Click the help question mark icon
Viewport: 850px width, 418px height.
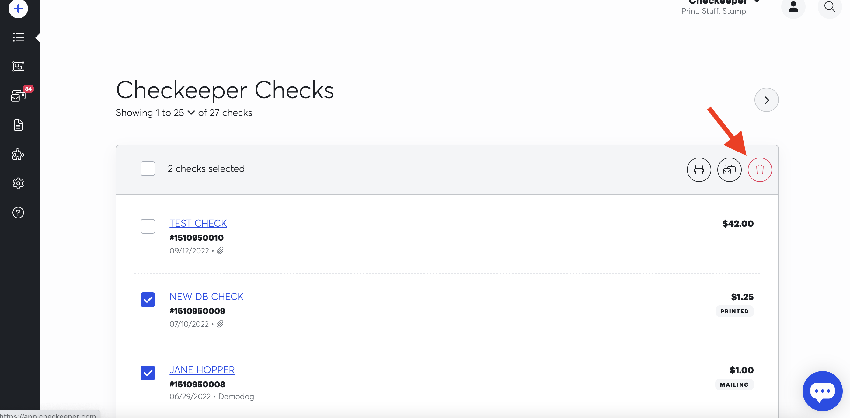tap(17, 213)
